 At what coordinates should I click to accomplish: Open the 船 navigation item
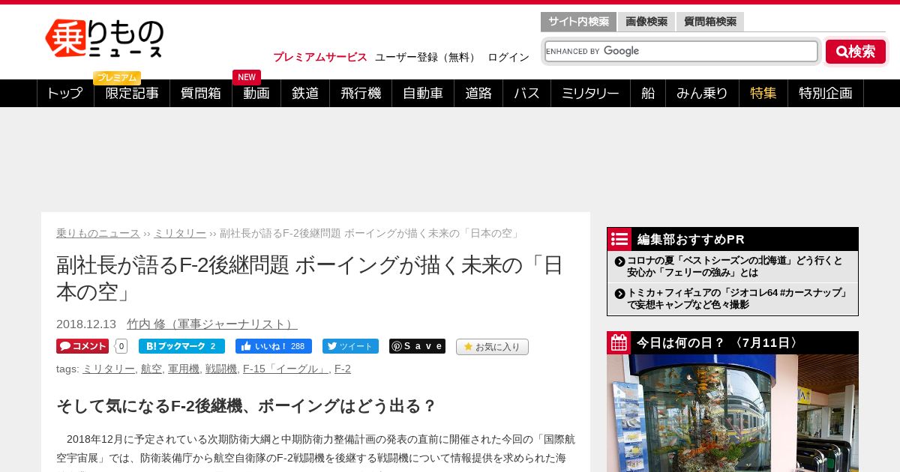click(x=648, y=94)
